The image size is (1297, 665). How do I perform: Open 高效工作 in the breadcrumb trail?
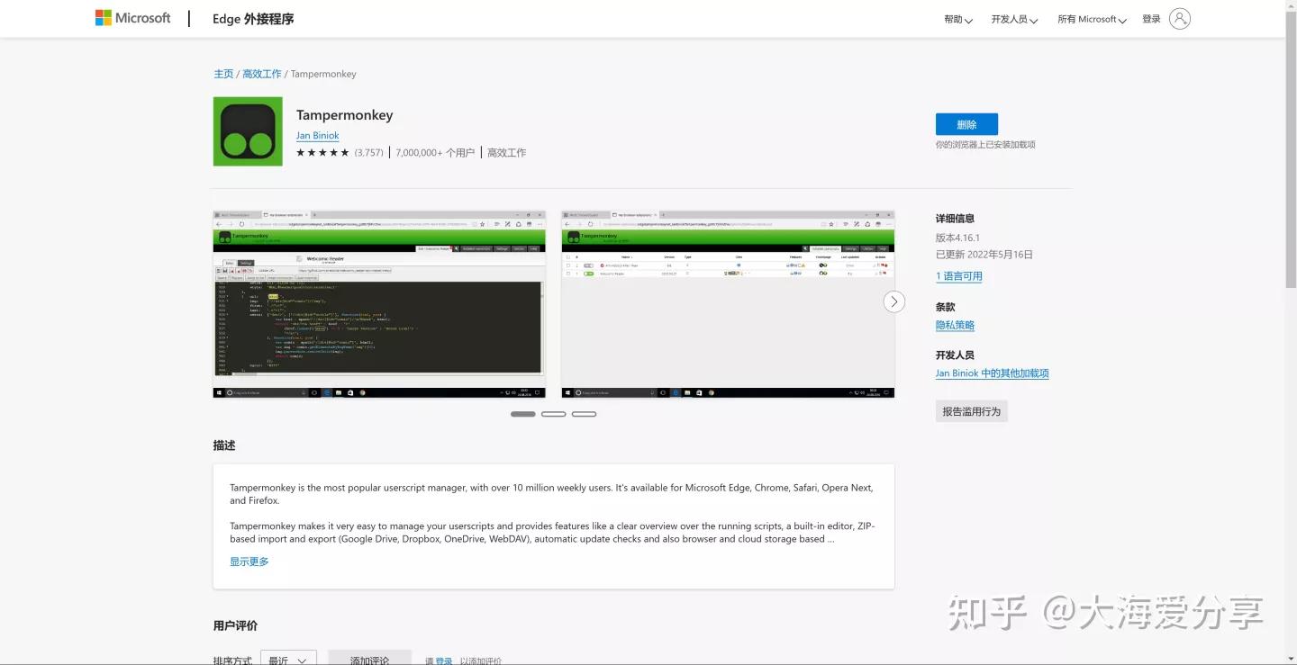tap(262, 74)
